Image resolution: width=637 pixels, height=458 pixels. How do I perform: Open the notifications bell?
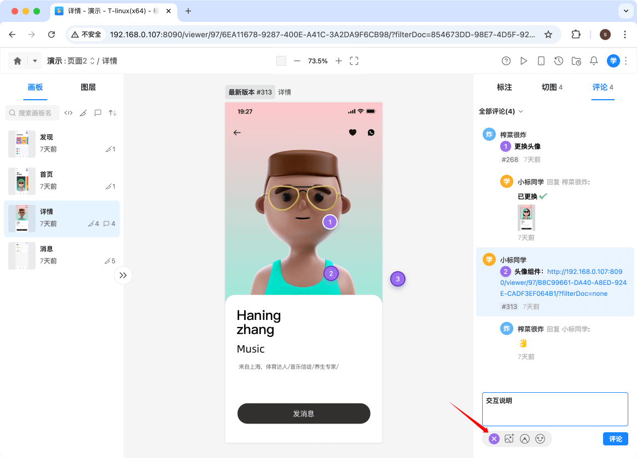coord(593,61)
